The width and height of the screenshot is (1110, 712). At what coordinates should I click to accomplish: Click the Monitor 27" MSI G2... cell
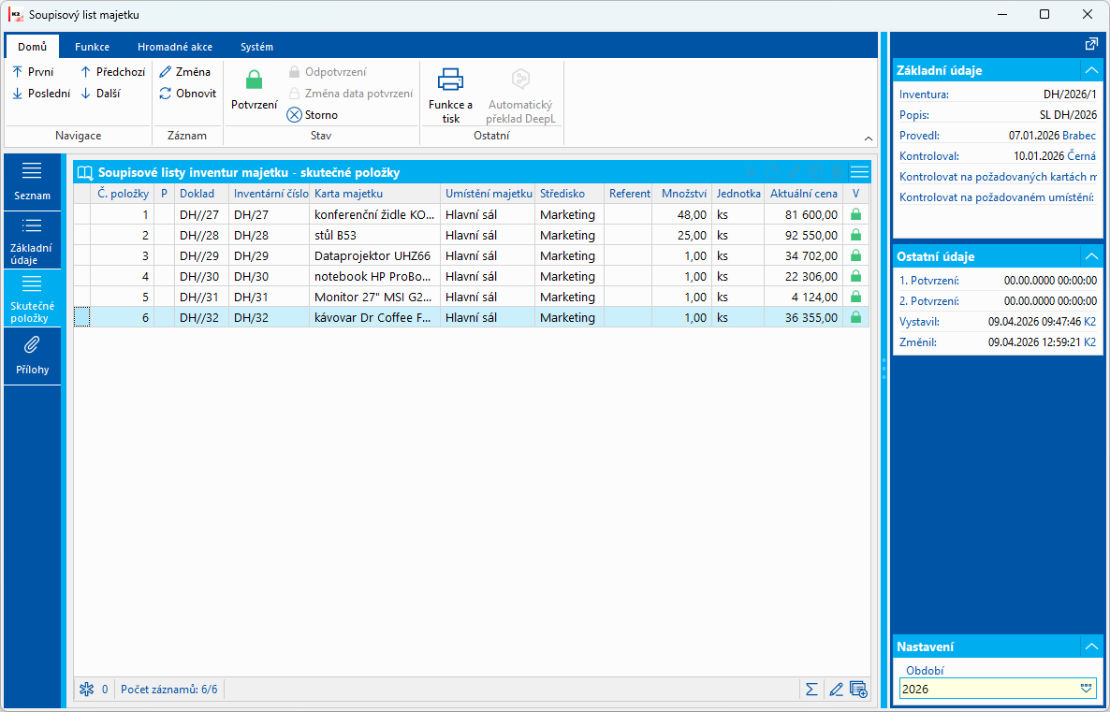[x=374, y=298]
